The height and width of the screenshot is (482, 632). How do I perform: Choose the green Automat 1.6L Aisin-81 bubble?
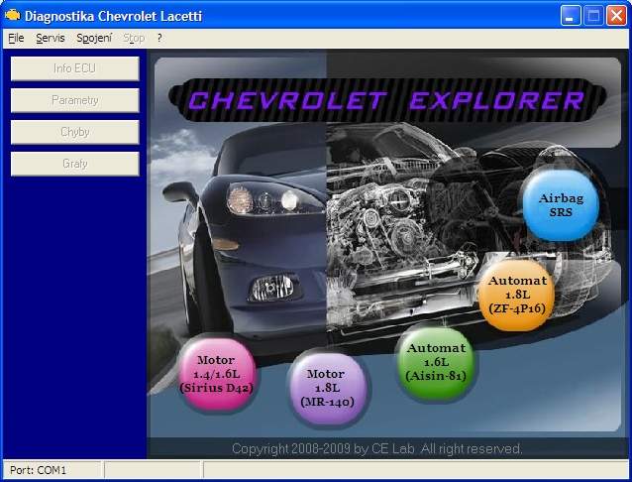click(x=437, y=362)
